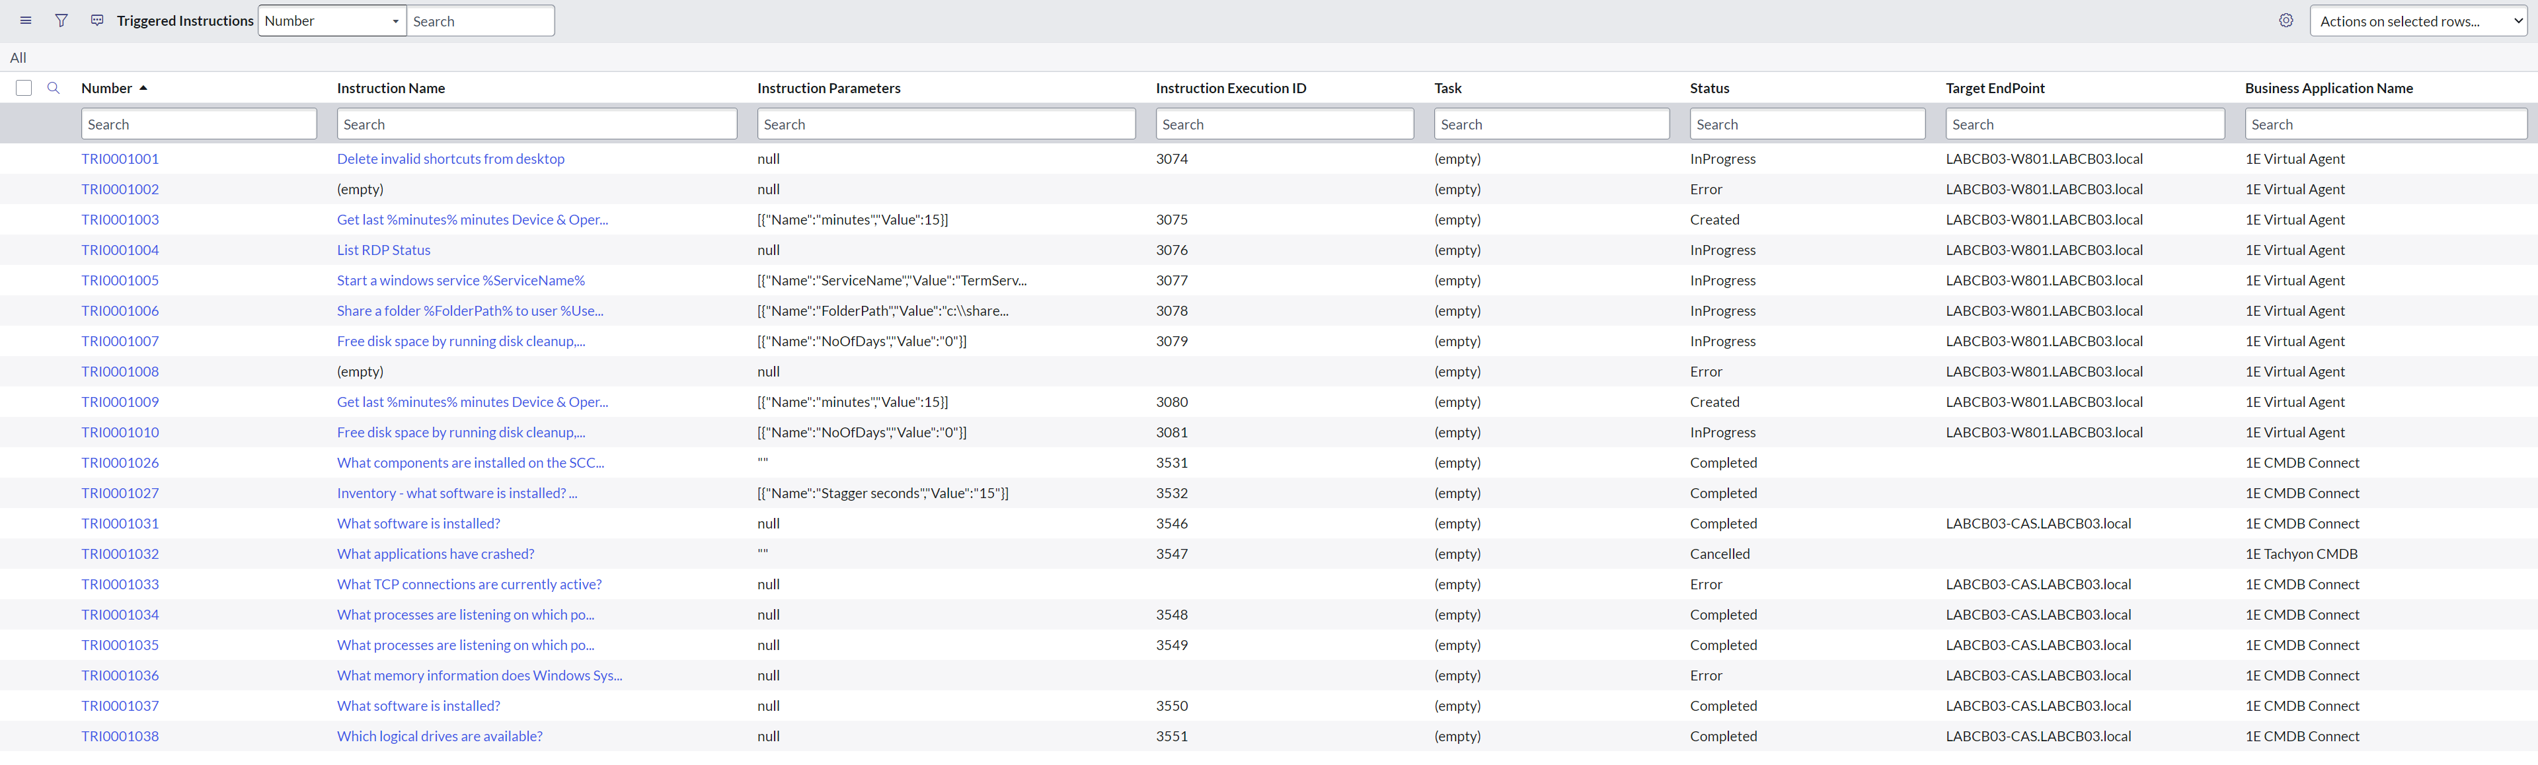
Task: Sort by Business Application Name header
Action: coord(2329,89)
